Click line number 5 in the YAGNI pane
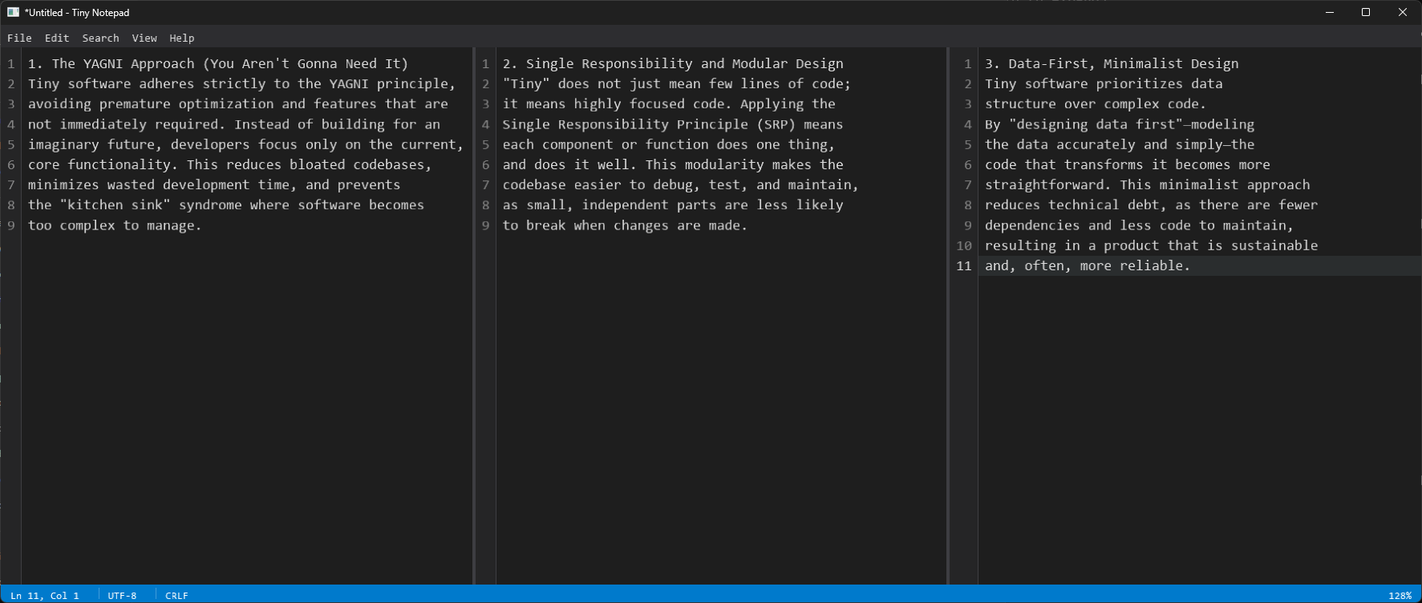Viewport: 1422px width, 603px height. tap(11, 144)
